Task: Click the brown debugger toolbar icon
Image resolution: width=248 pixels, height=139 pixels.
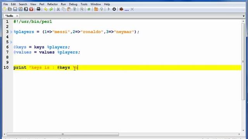Action: coord(121,9)
